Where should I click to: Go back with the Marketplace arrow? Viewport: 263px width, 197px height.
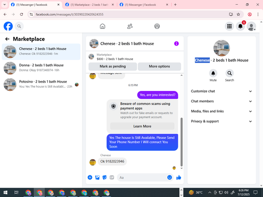(7, 39)
